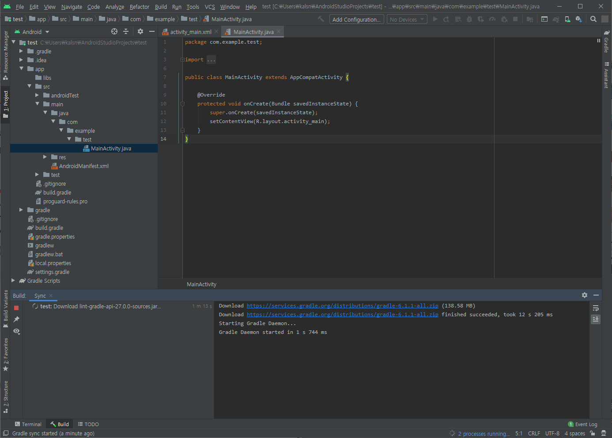The width and height of the screenshot is (612, 438).
Task: Open the VCS menu
Action: (210, 7)
